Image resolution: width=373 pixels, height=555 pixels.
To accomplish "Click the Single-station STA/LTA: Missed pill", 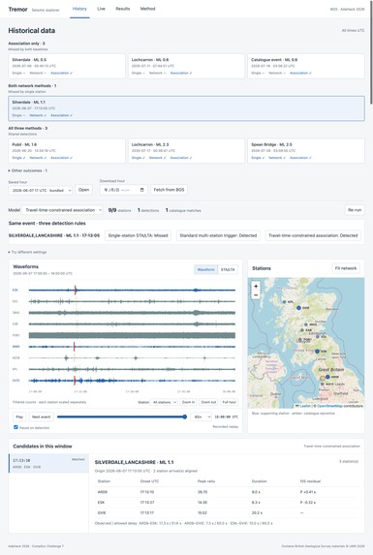I will 138,235.
